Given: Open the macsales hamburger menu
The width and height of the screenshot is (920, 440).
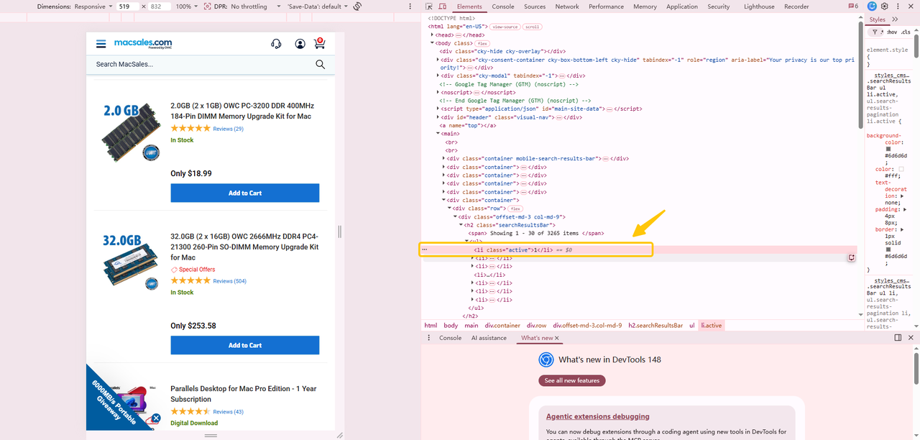Looking at the screenshot, I should coord(101,44).
